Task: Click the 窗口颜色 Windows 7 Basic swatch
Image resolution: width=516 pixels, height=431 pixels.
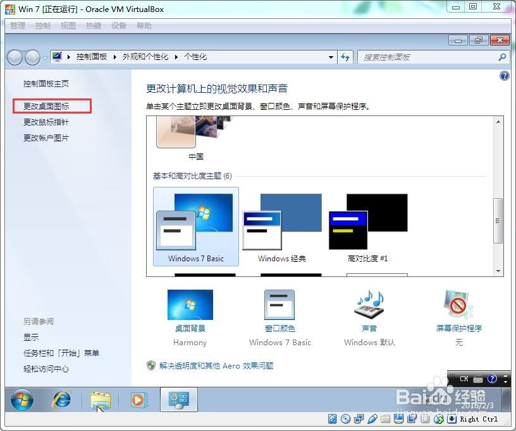Action: click(x=280, y=306)
